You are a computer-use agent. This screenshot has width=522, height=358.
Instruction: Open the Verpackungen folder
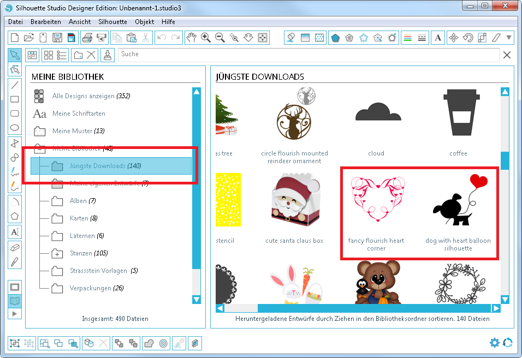tap(90, 288)
